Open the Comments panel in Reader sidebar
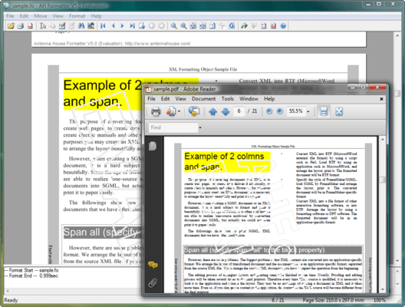405x307 pixels. click(153, 265)
